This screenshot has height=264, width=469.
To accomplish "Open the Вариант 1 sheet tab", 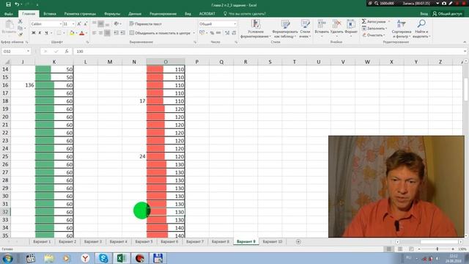I will point(42,241).
